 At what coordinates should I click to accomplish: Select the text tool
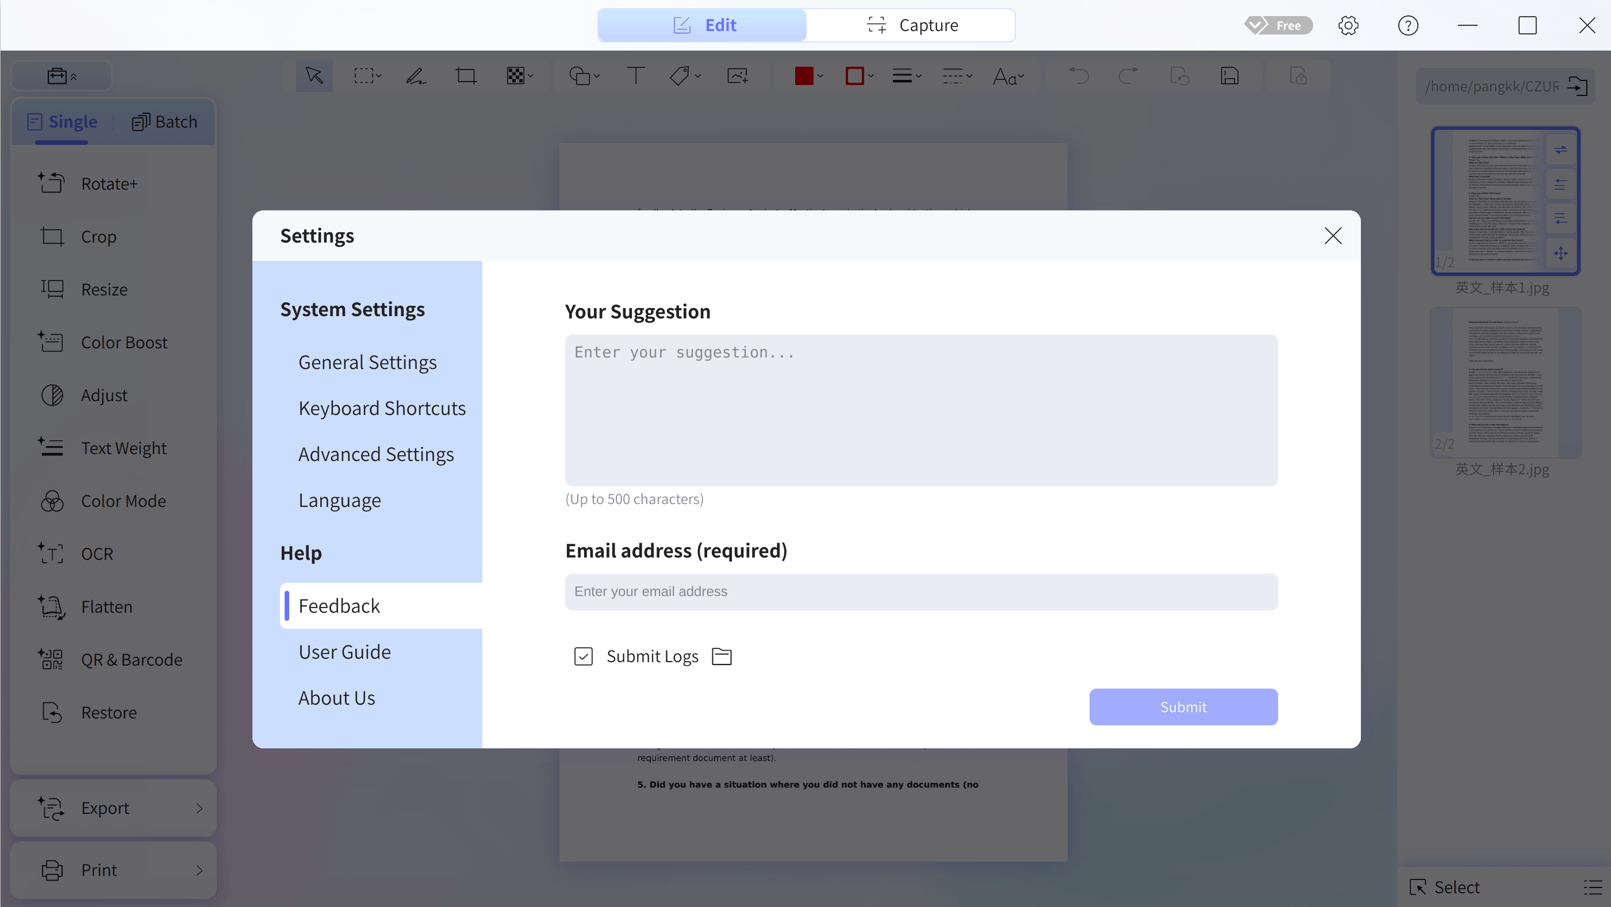(x=635, y=76)
